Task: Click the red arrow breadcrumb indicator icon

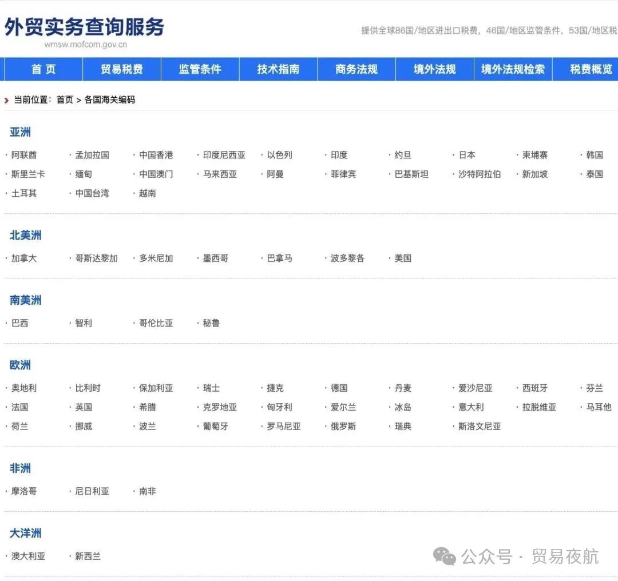Action: 7,100
